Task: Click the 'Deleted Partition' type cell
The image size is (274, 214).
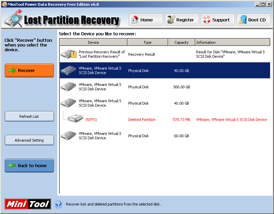Action: point(142,120)
